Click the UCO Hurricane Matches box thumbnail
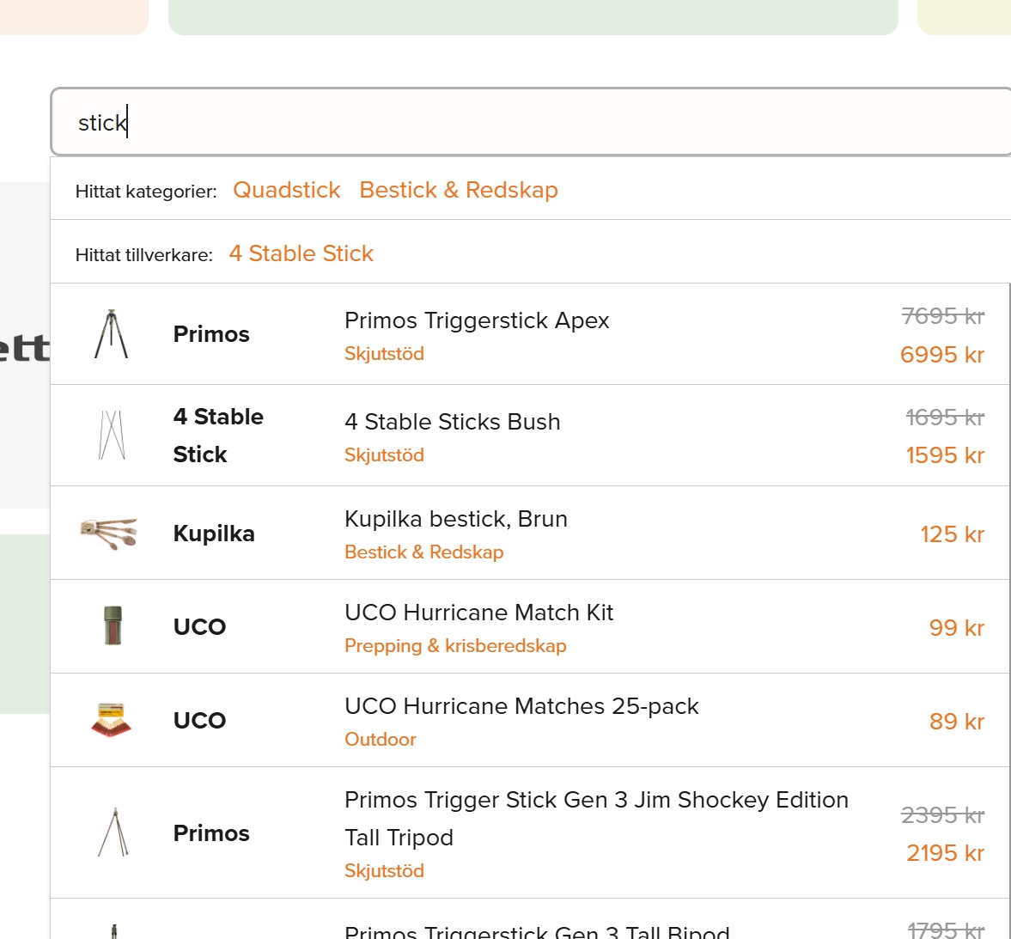 (x=112, y=720)
